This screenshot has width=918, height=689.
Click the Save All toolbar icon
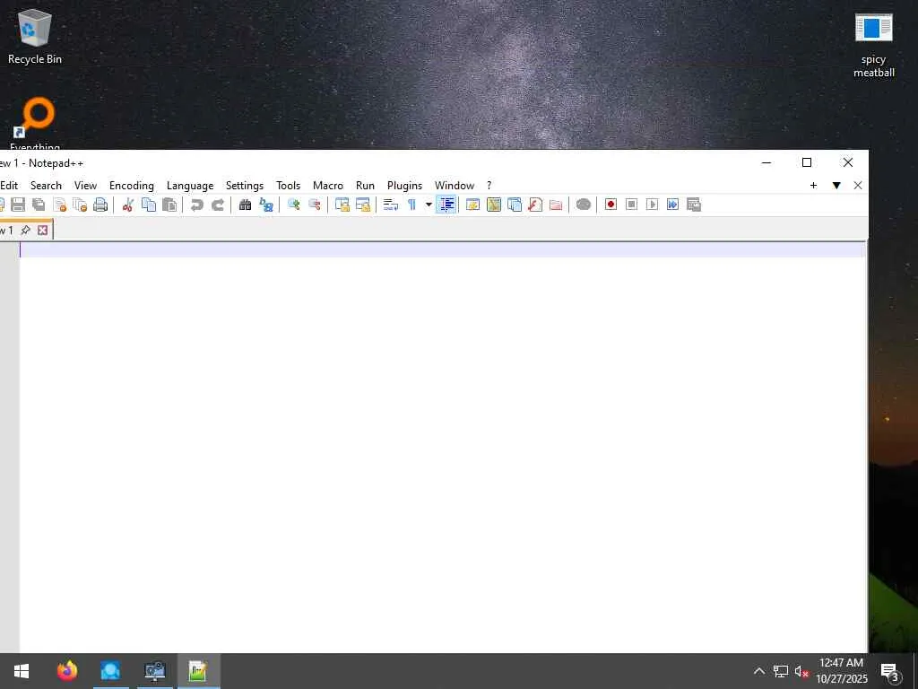(39, 205)
